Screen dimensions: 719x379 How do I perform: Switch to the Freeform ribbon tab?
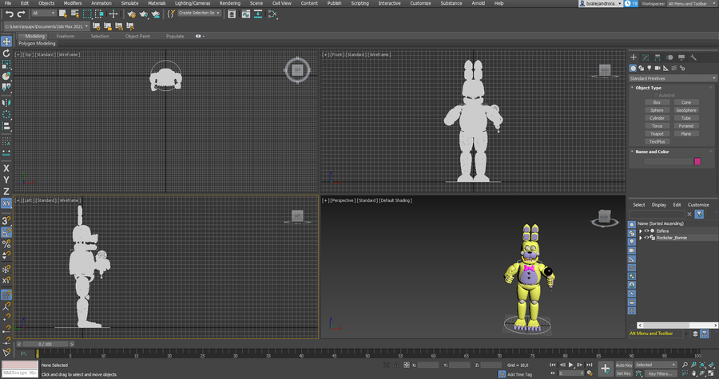(66, 36)
